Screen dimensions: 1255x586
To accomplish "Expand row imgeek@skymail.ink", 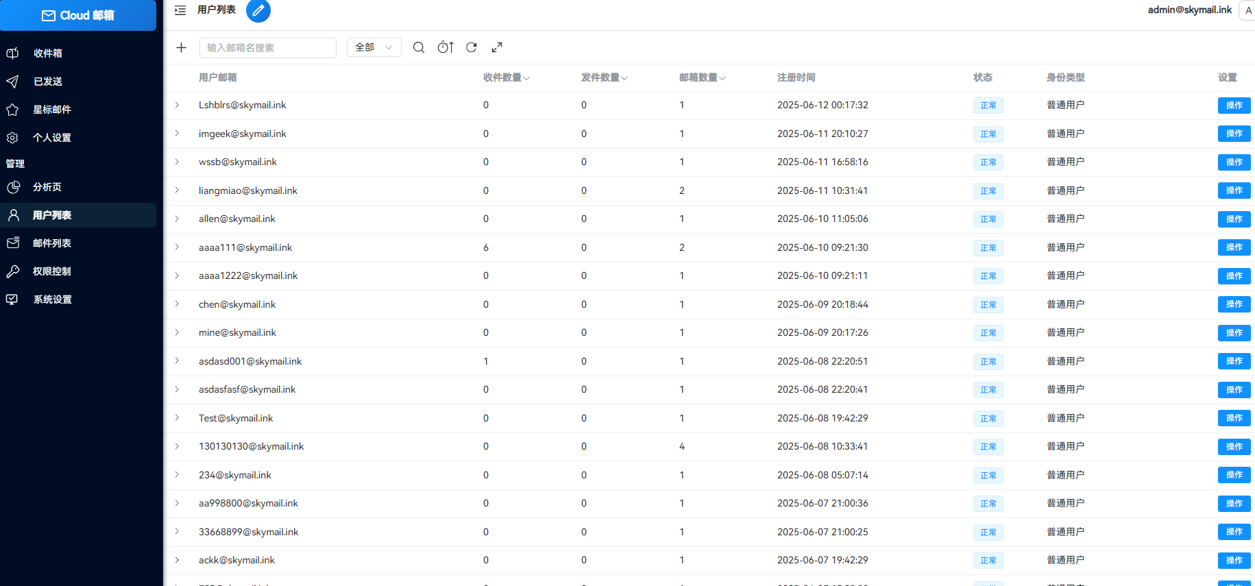I will coord(177,133).
